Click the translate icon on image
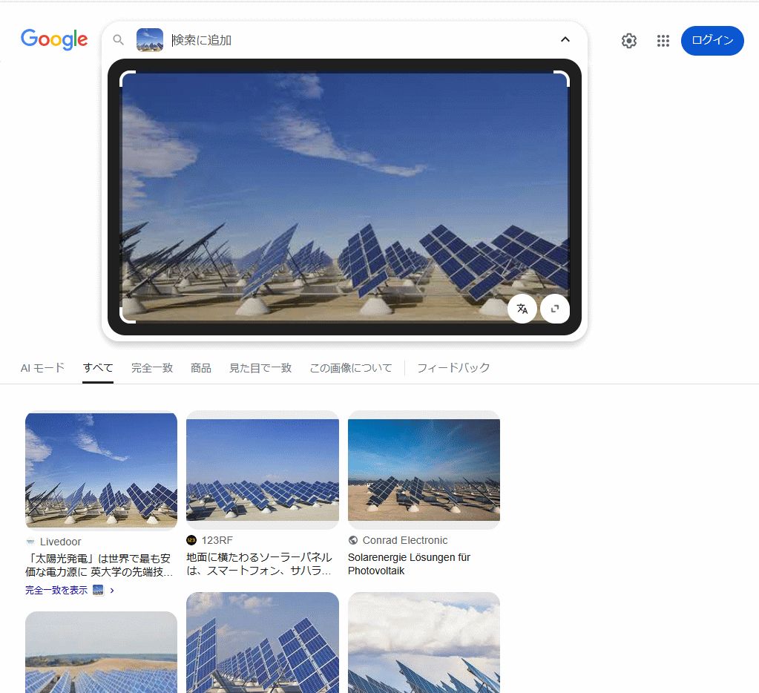The height and width of the screenshot is (693, 759). point(522,309)
